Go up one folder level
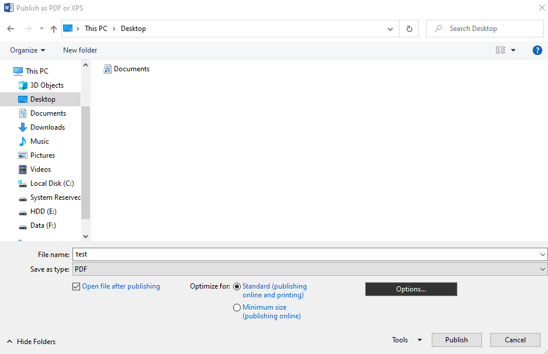The width and height of the screenshot is (548, 354). tap(53, 28)
